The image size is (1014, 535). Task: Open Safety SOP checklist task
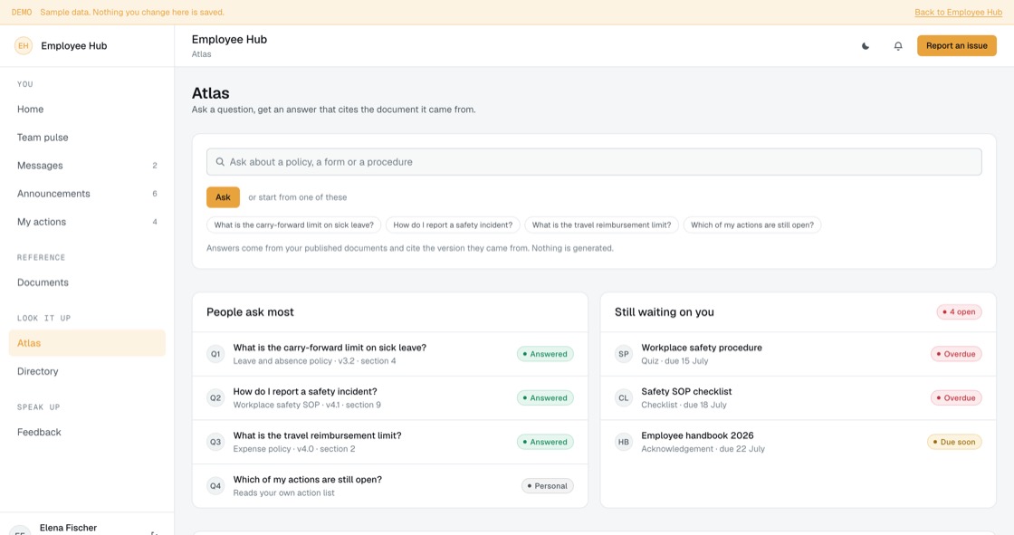point(798,397)
